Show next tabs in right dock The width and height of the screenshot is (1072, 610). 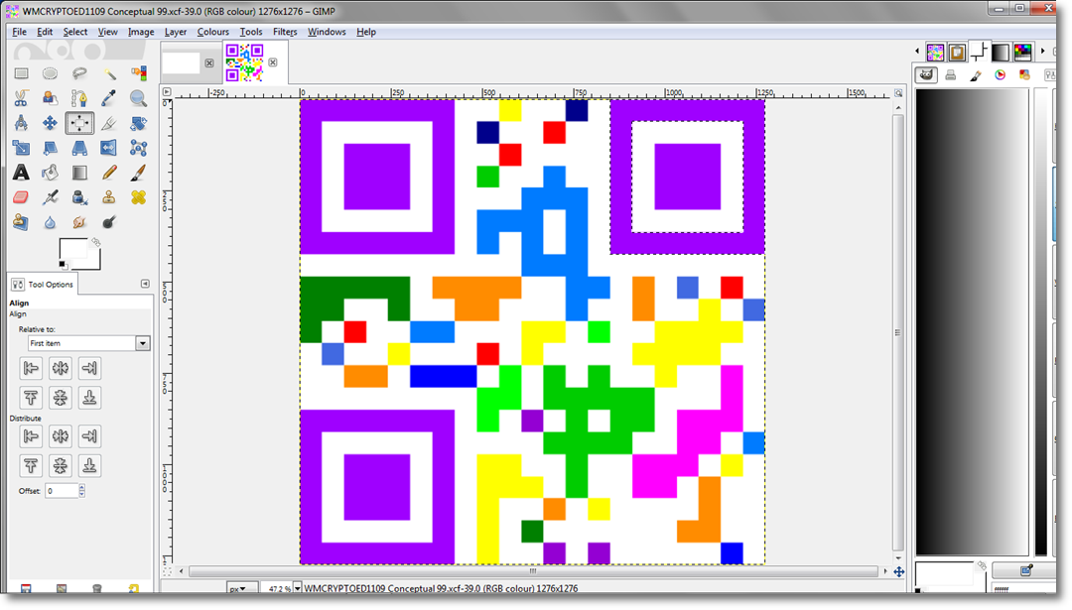pos(1042,52)
